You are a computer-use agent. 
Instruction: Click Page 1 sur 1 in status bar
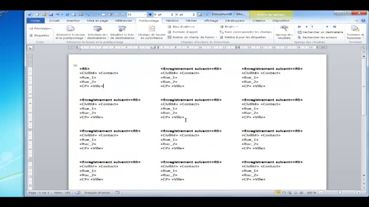pos(39,193)
